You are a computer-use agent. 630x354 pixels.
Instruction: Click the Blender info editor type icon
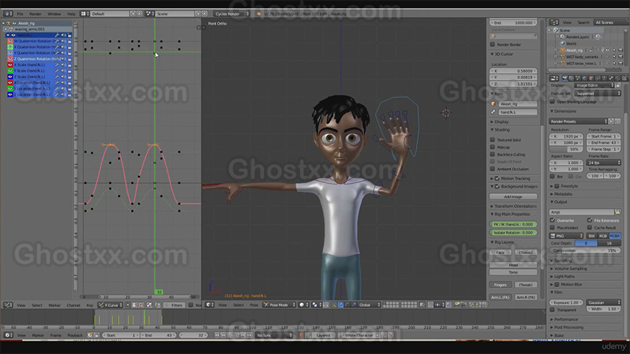coord(8,14)
